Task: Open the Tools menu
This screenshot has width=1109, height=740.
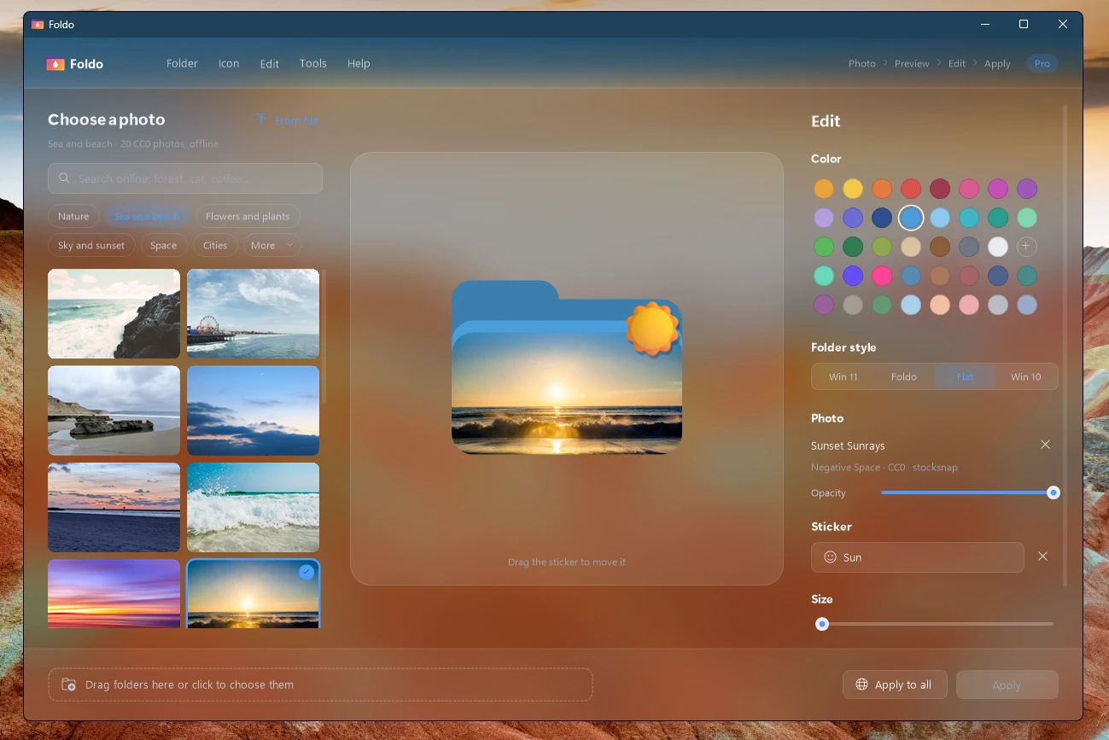Action: (313, 64)
